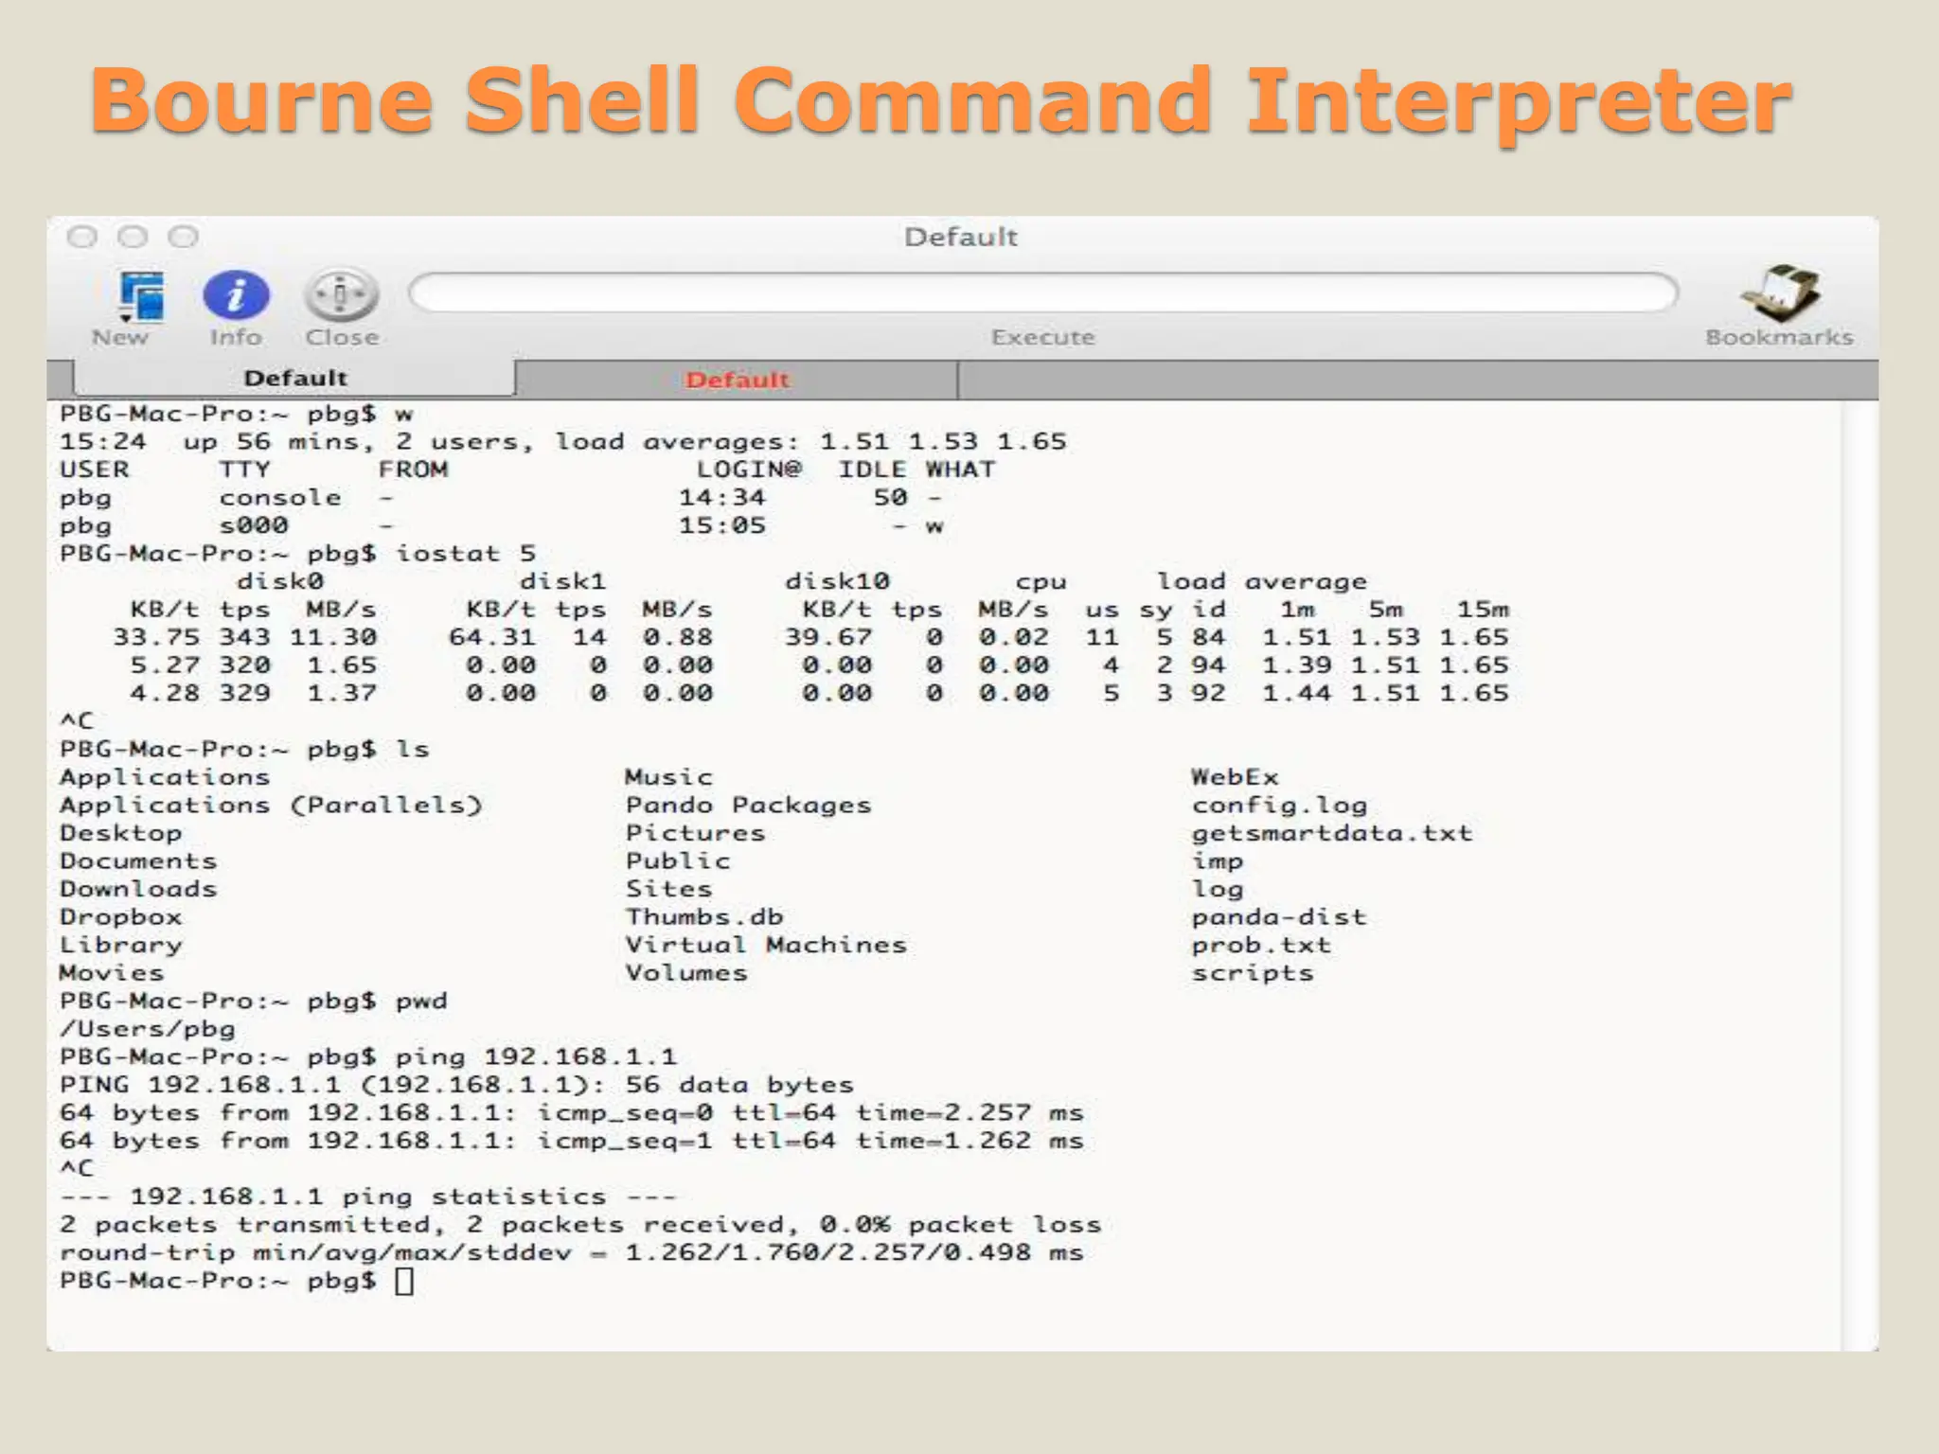
Task: Click 'Downloads' in ls output
Action: pyautogui.click(x=138, y=889)
